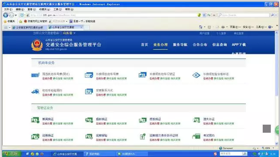This screenshot has width=280, height=157.
Task: Click the 山东省公安厅交通 taskbar window button
Action: pyautogui.click(x=67, y=154)
